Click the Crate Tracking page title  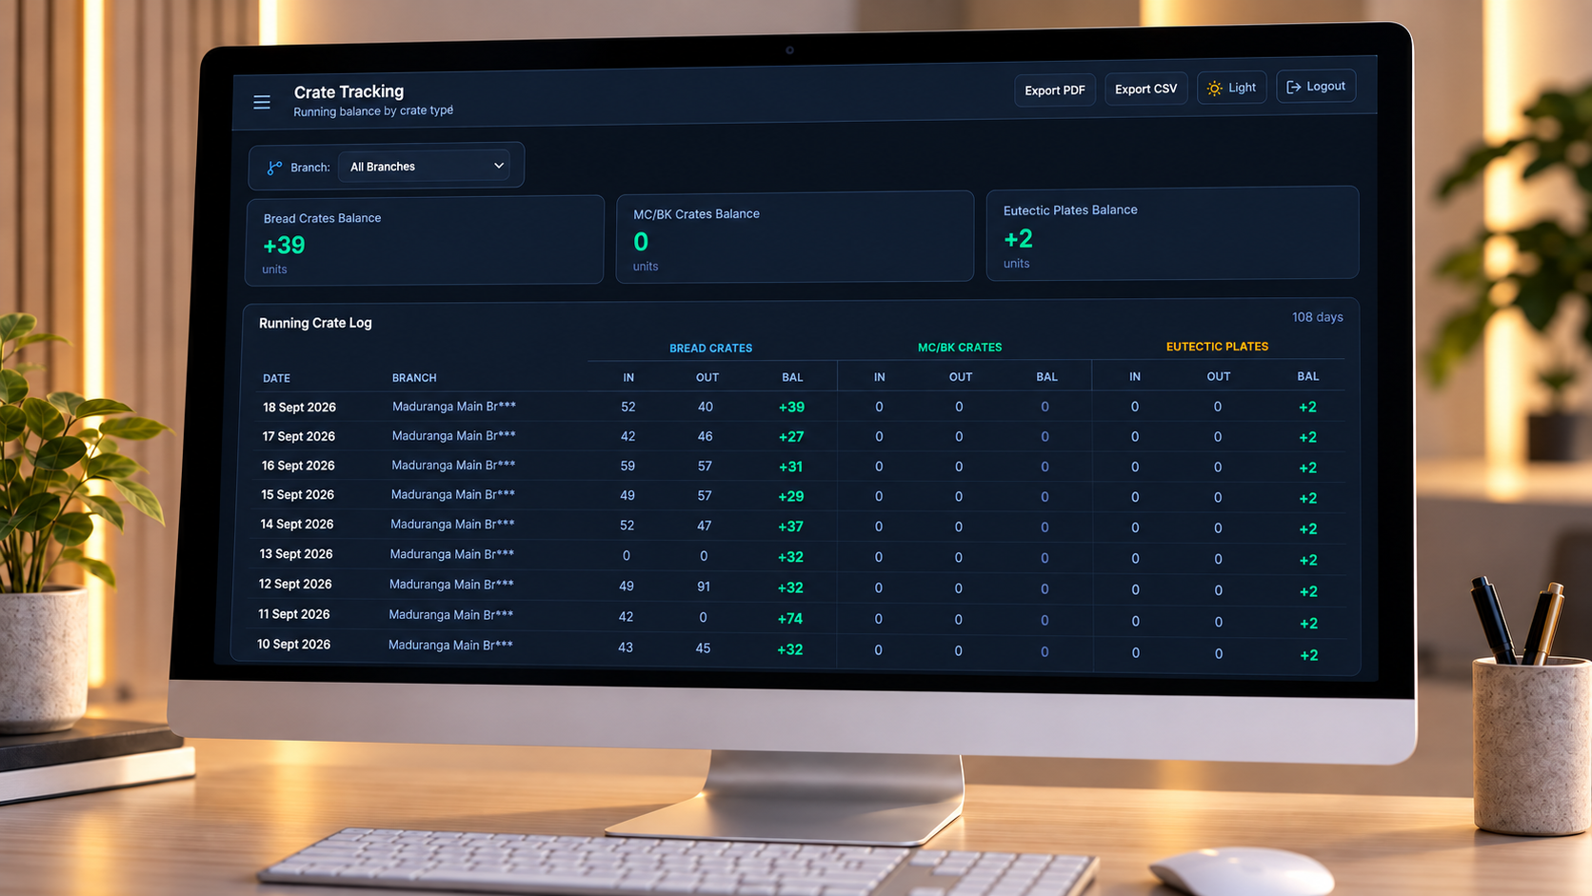coord(348,91)
